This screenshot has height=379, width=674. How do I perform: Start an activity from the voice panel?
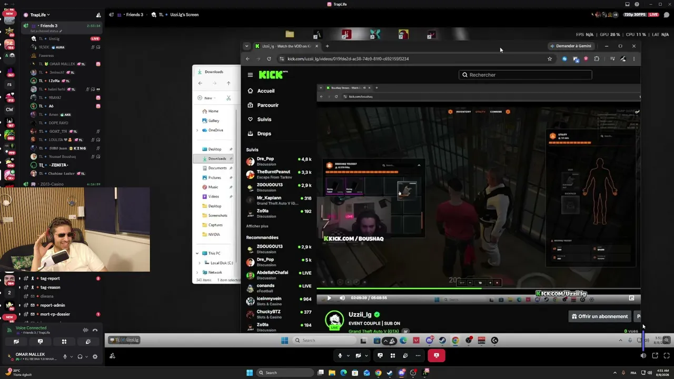pyautogui.click(x=64, y=342)
